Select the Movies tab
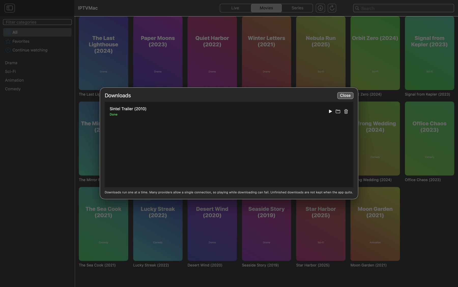 266,8
